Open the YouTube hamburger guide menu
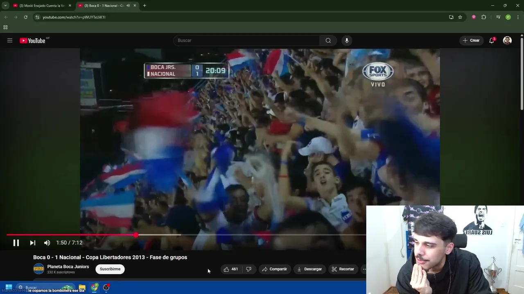Viewport: 524px width, 294px height. tap(10, 40)
